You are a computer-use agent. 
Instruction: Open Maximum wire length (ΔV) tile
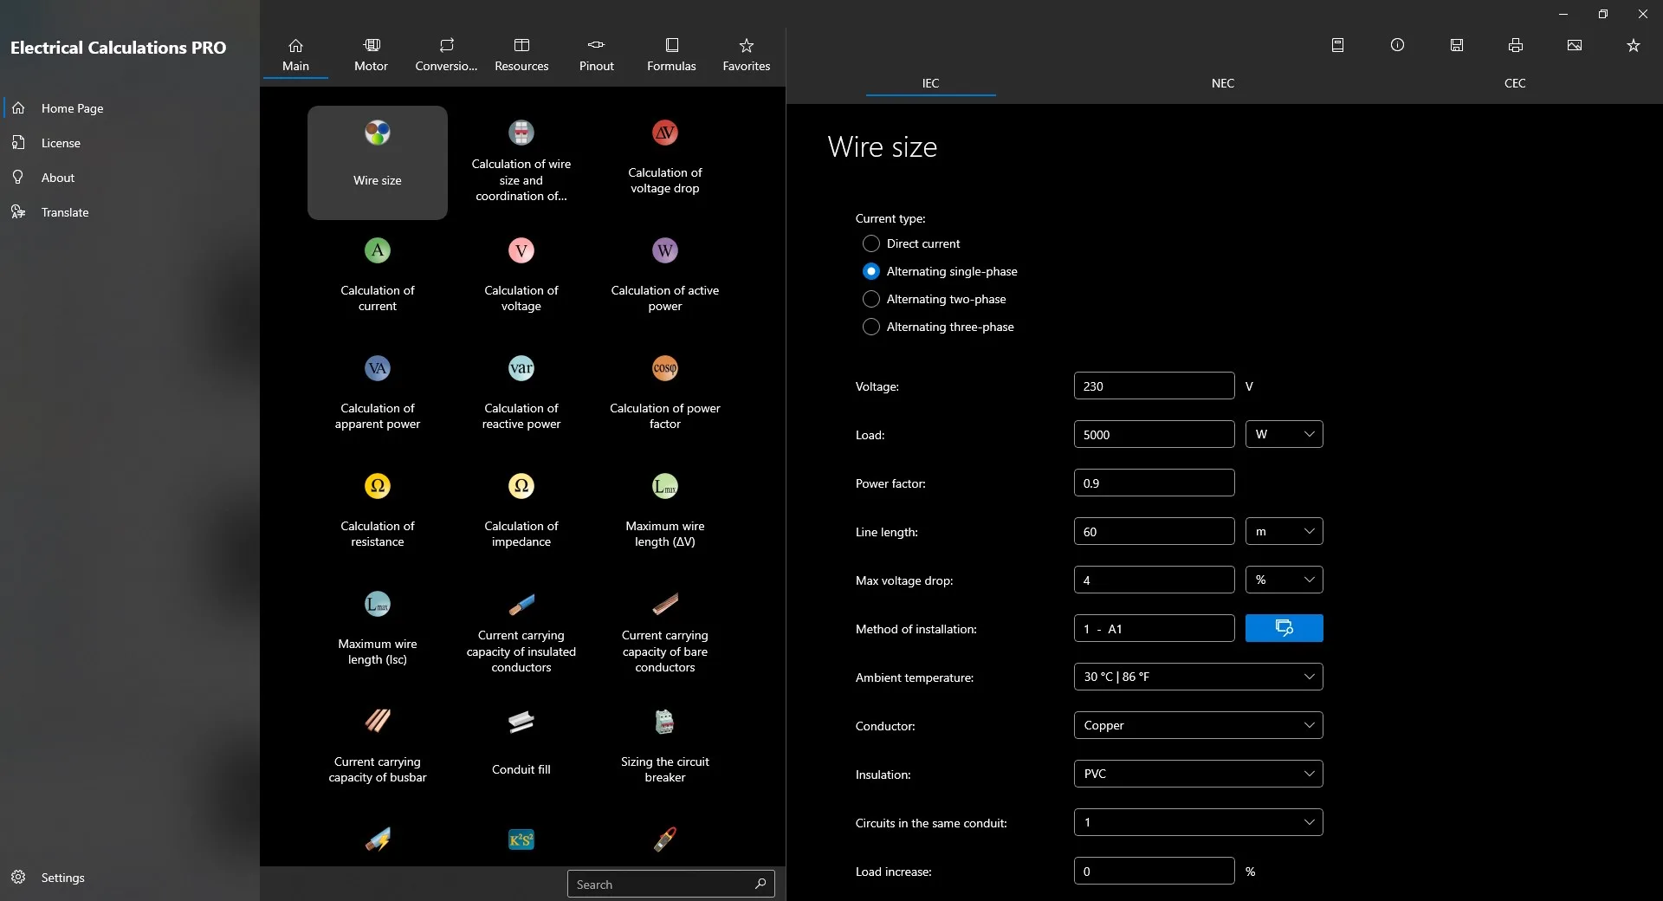[665, 516]
